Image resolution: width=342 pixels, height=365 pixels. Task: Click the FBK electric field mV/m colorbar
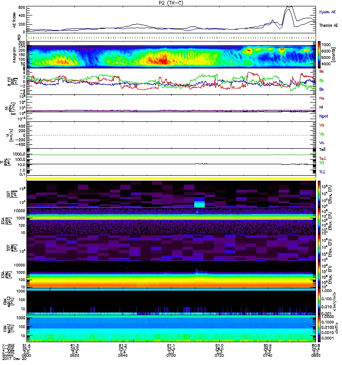tap(319, 302)
